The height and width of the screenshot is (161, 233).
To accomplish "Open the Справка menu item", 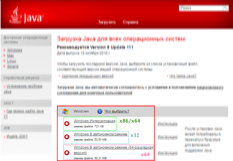I will tap(130, 22).
